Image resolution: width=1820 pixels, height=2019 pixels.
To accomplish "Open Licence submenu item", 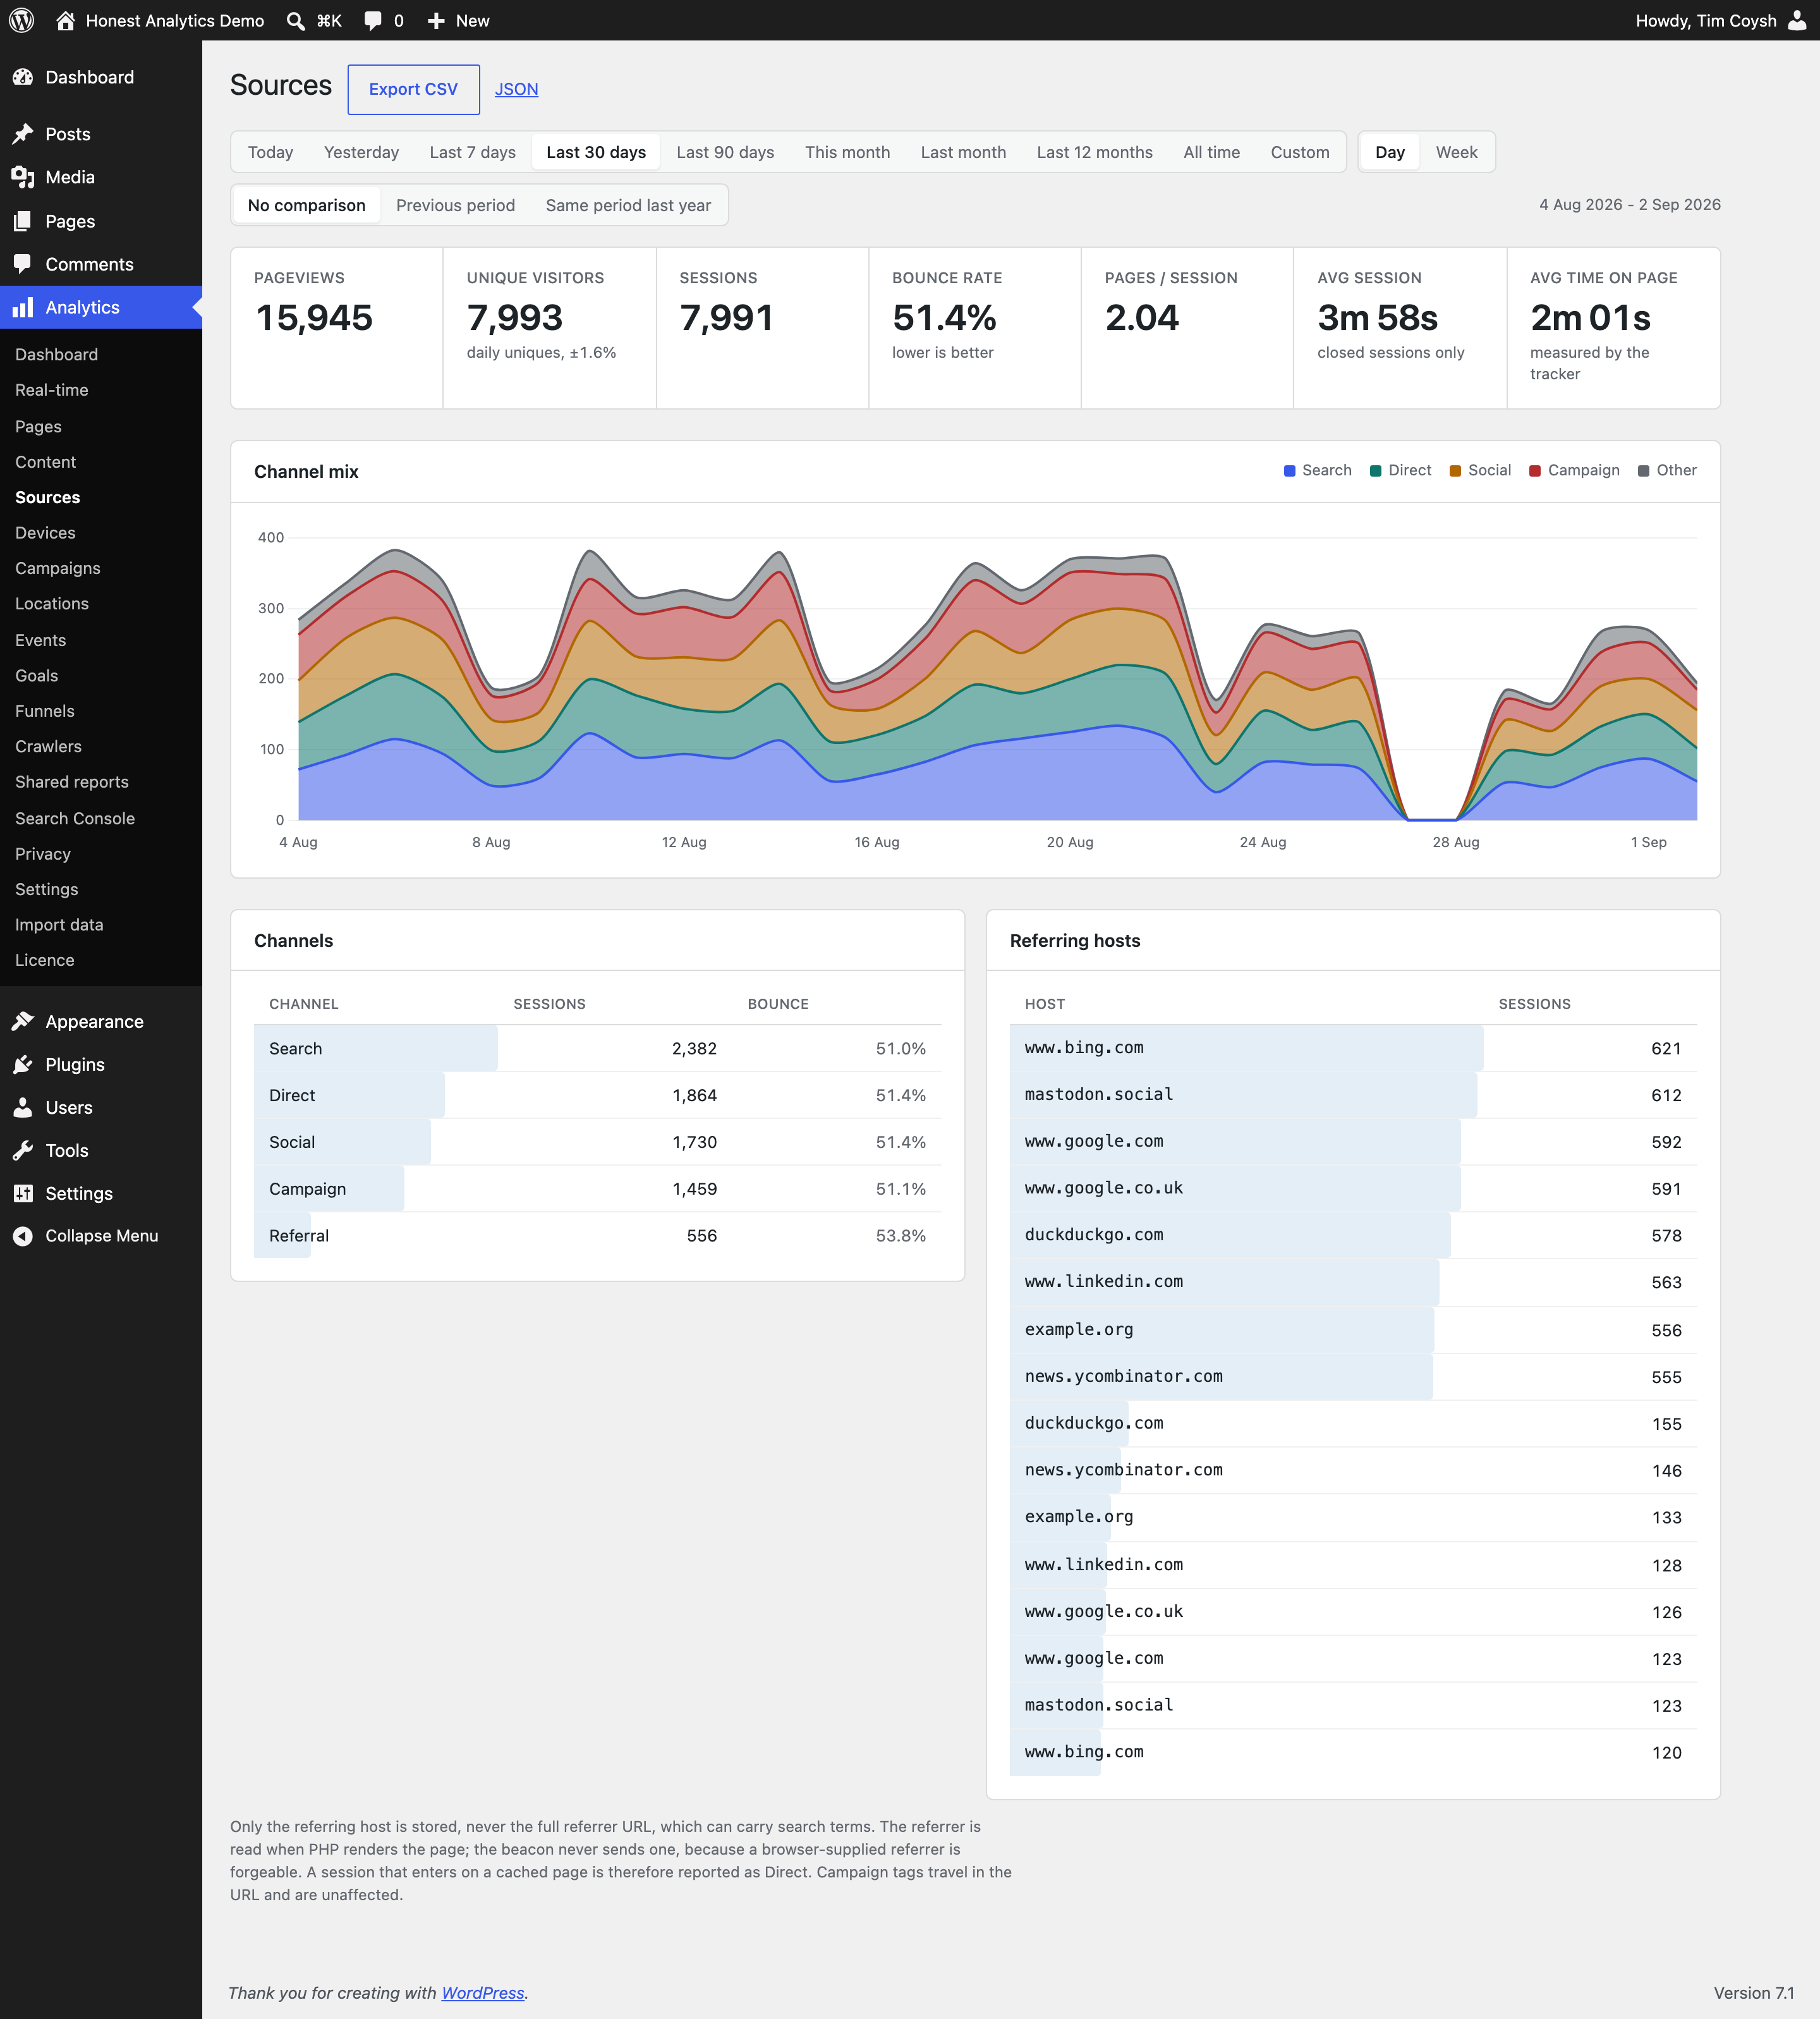I will pyautogui.click(x=45, y=960).
